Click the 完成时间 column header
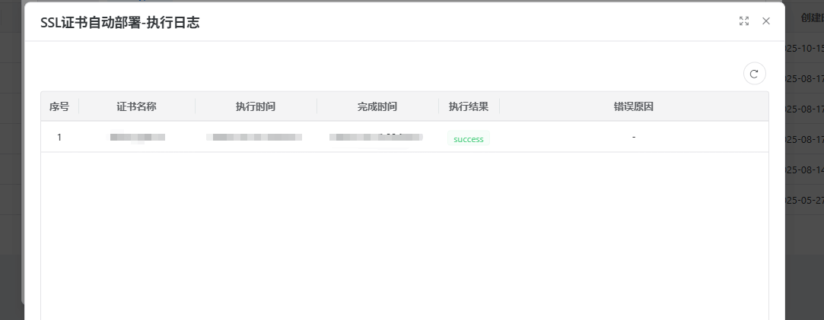The width and height of the screenshot is (824, 320). (377, 106)
